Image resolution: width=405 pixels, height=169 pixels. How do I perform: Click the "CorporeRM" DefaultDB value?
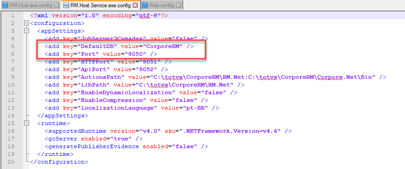coord(163,46)
